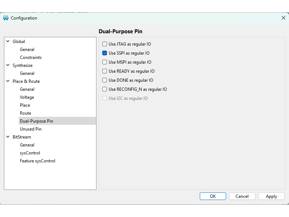Screen dimensions: 289x217
Task: Open Constraints under Global
Action: 31,58
